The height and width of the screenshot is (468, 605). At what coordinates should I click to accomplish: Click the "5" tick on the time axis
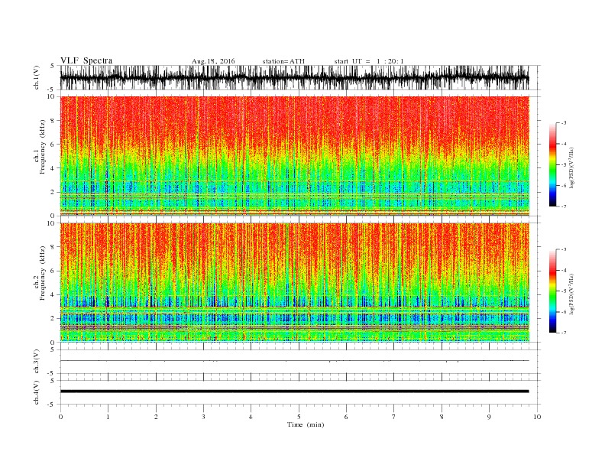[x=299, y=417]
